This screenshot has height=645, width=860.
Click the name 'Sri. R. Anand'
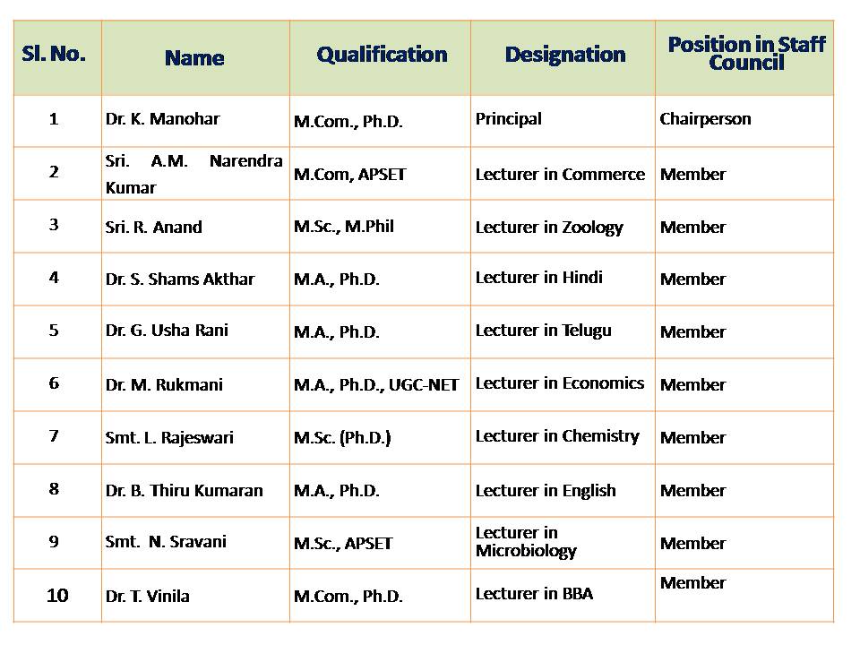tap(153, 227)
